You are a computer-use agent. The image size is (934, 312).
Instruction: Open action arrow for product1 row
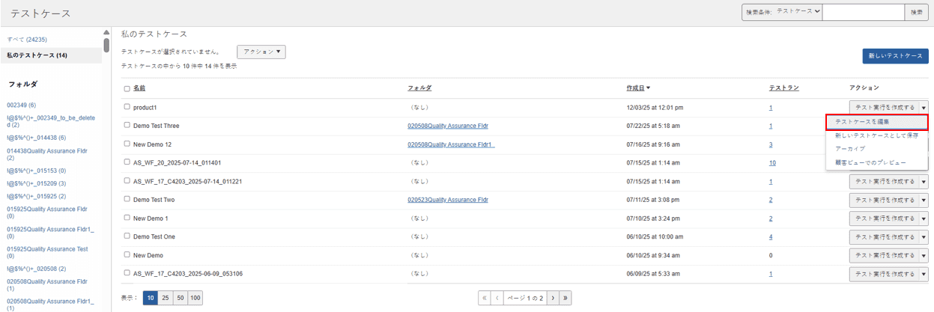coord(924,108)
